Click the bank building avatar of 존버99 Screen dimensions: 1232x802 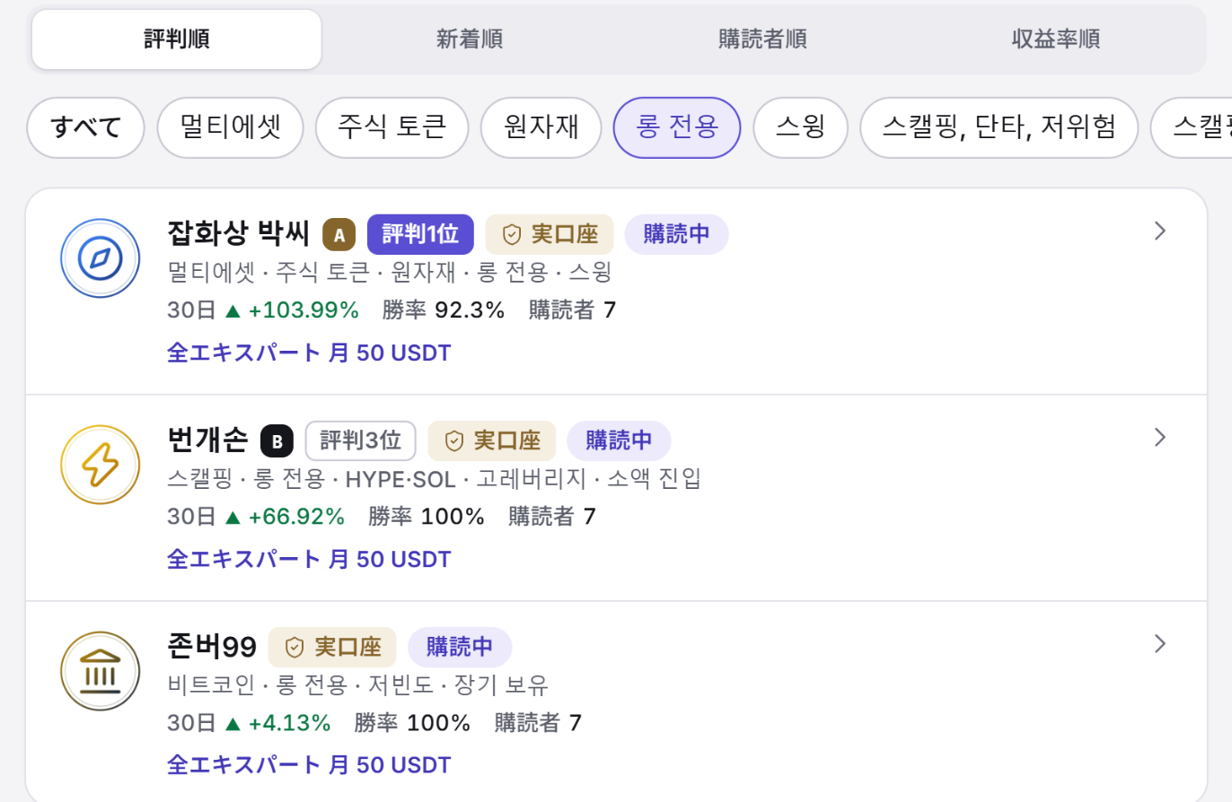(100, 671)
